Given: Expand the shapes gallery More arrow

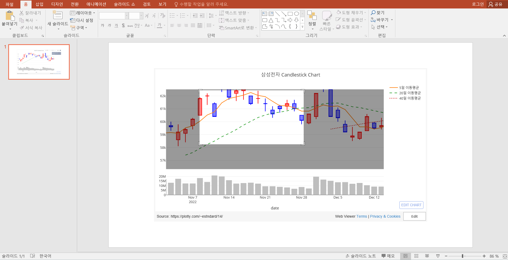Looking at the screenshot, I should pyautogui.click(x=302, y=26).
